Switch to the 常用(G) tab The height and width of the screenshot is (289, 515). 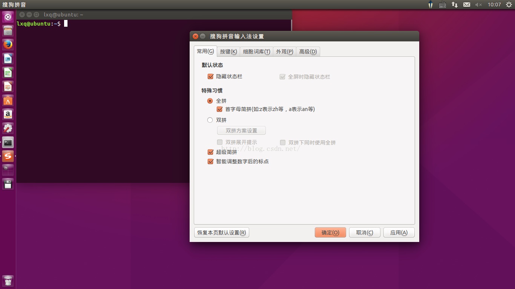click(x=205, y=51)
